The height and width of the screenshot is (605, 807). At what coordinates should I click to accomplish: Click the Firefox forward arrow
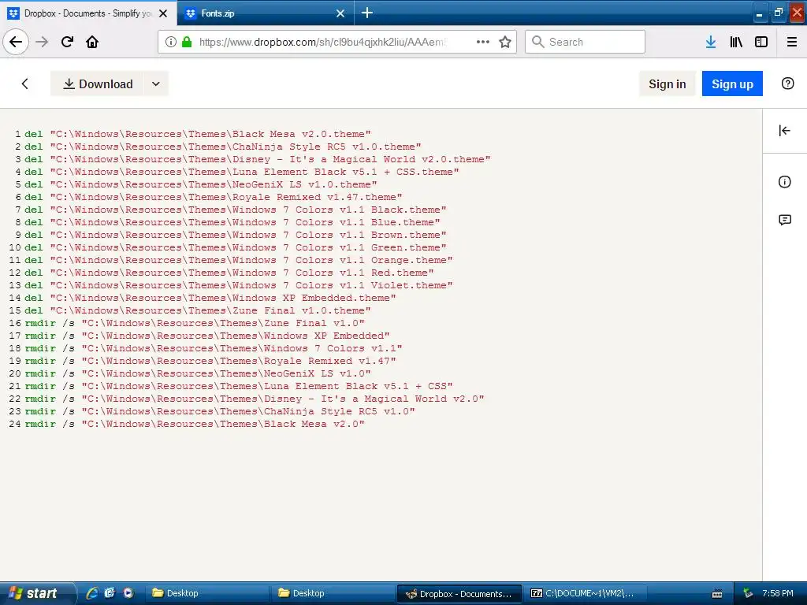point(42,42)
